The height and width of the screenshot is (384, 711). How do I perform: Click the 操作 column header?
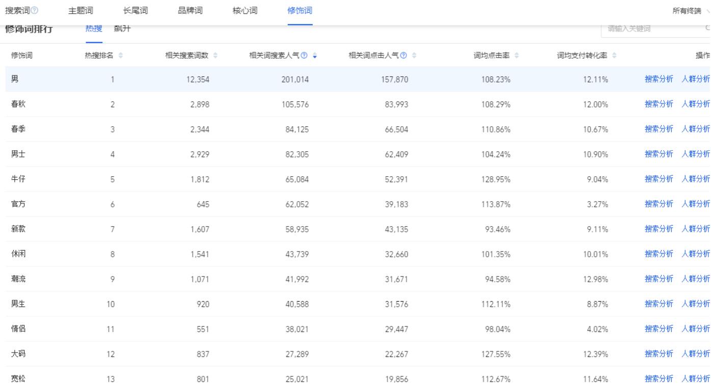pos(702,56)
